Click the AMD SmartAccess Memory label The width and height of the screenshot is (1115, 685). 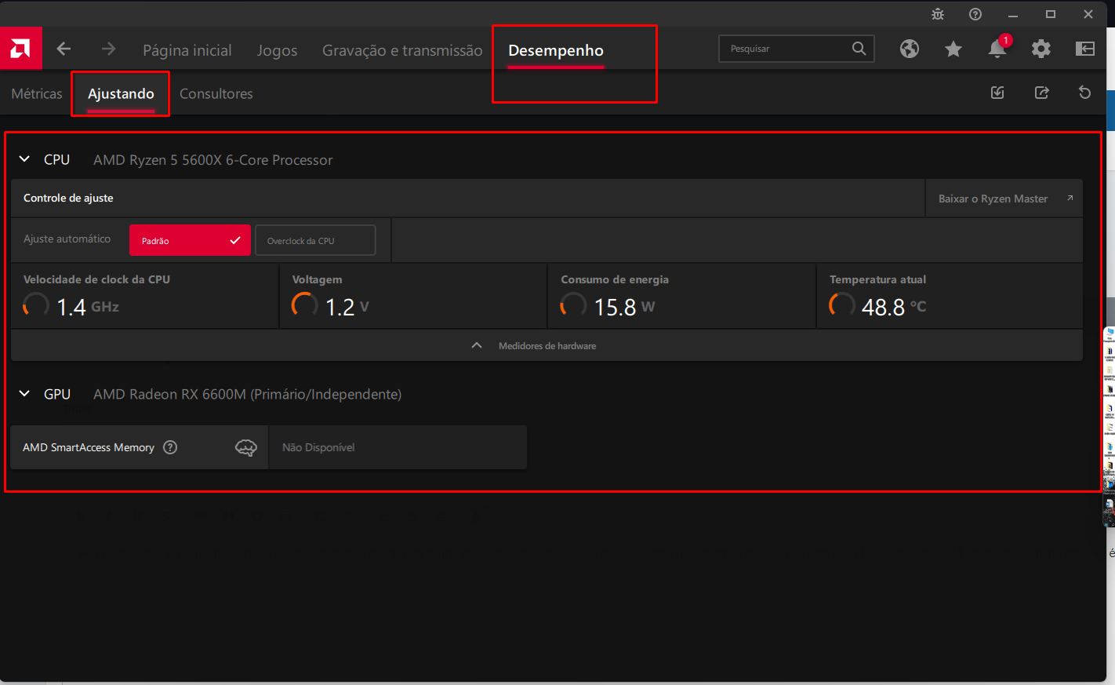[x=89, y=447]
